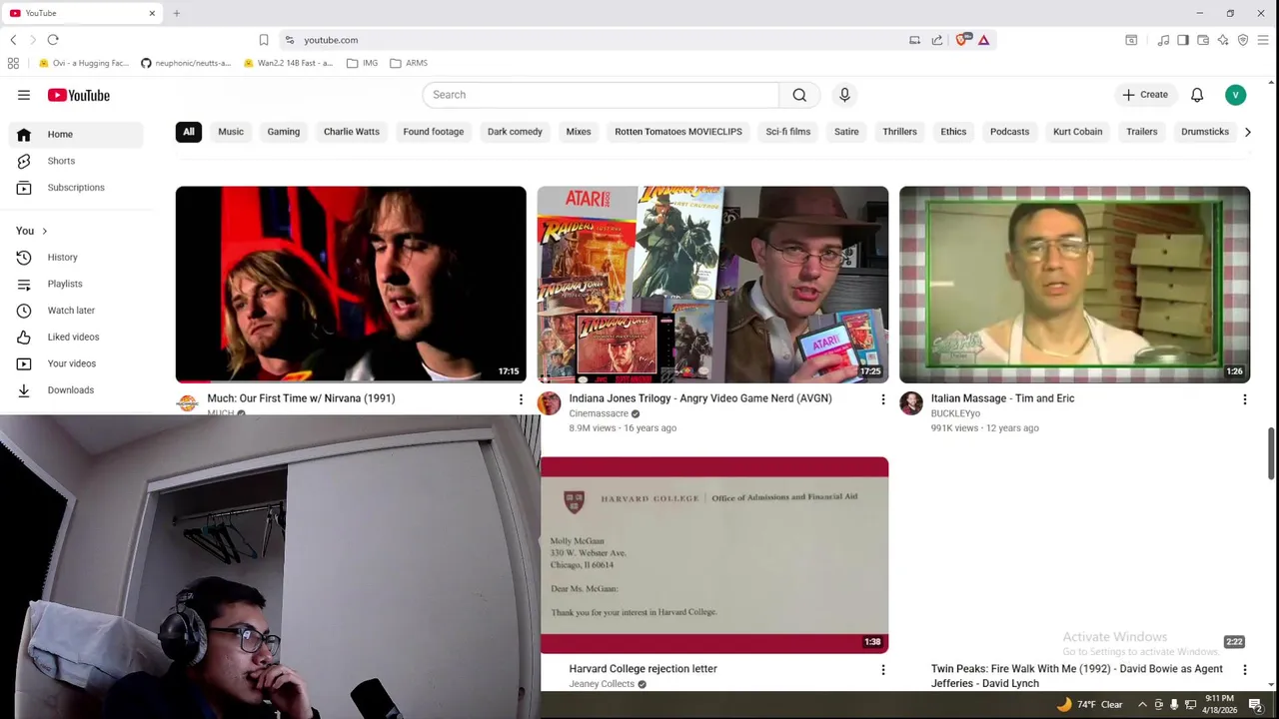
Task: Click the Cinemassacre channel avatar
Action: tap(549, 403)
